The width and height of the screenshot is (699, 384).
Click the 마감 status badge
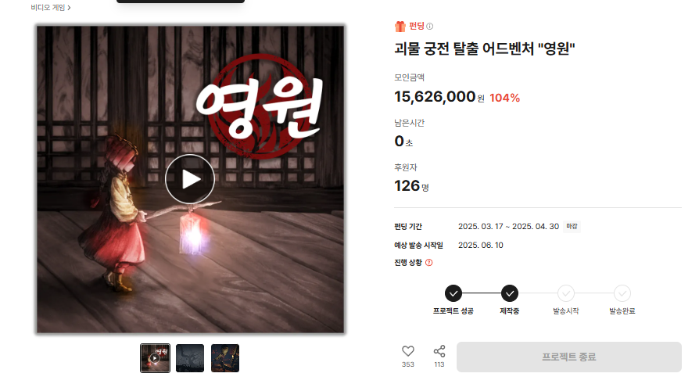coord(572,227)
